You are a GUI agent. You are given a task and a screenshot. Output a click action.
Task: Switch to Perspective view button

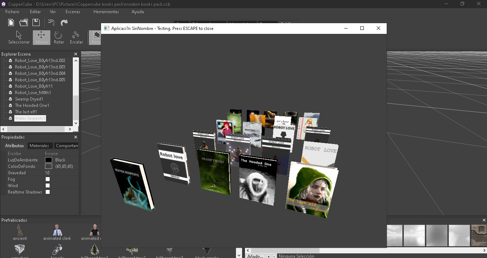pyautogui.click(x=95, y=37)
